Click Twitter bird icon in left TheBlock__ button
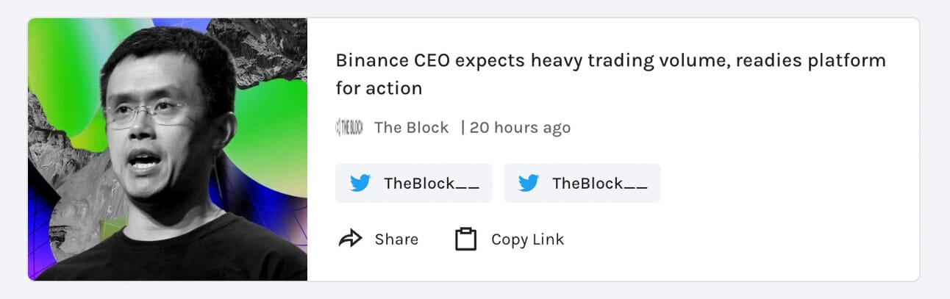950x299 pixels. (360, 183)
